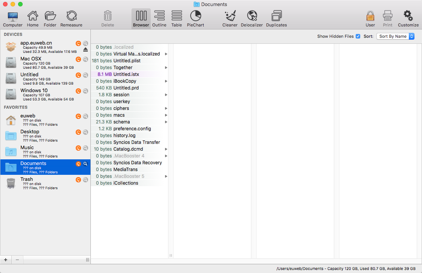Open the Folder chooser icon
The height and width of the screenshot is (273, 422).
pos(50,19)
